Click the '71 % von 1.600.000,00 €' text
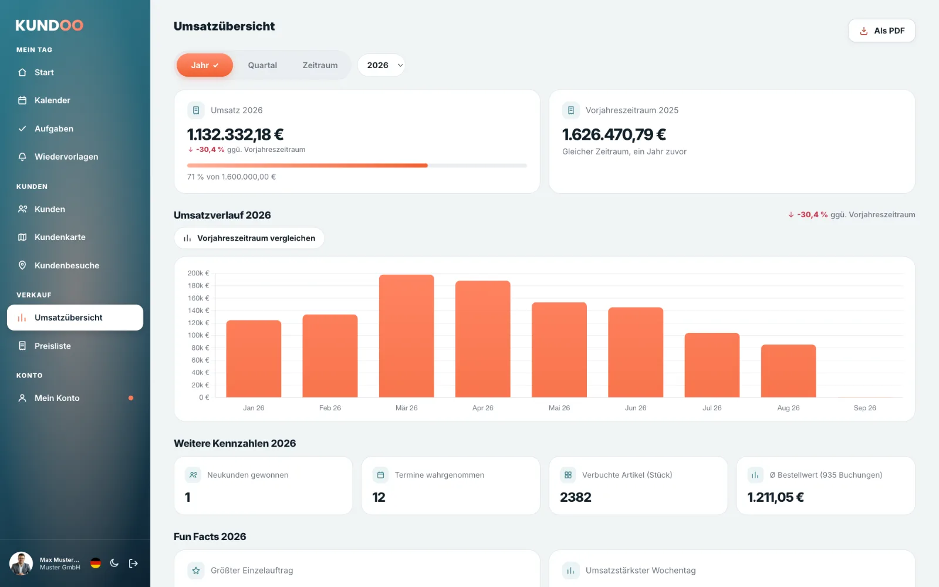Image resolution: width=939 pixels, height=587 pixels. click(x=231, y=177)
